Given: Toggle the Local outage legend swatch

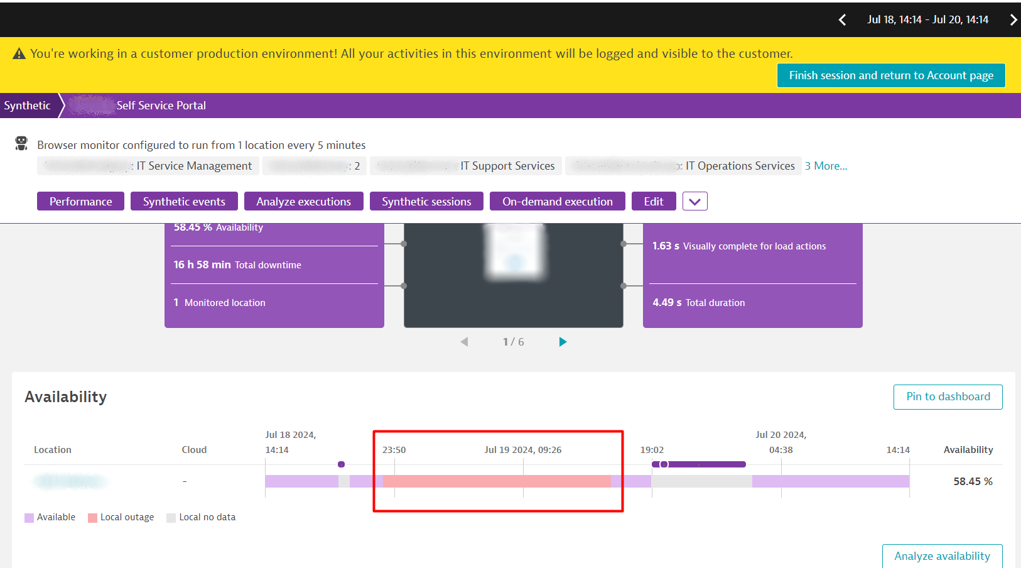Looking at the screenshot, I should [x=92, y=518].
